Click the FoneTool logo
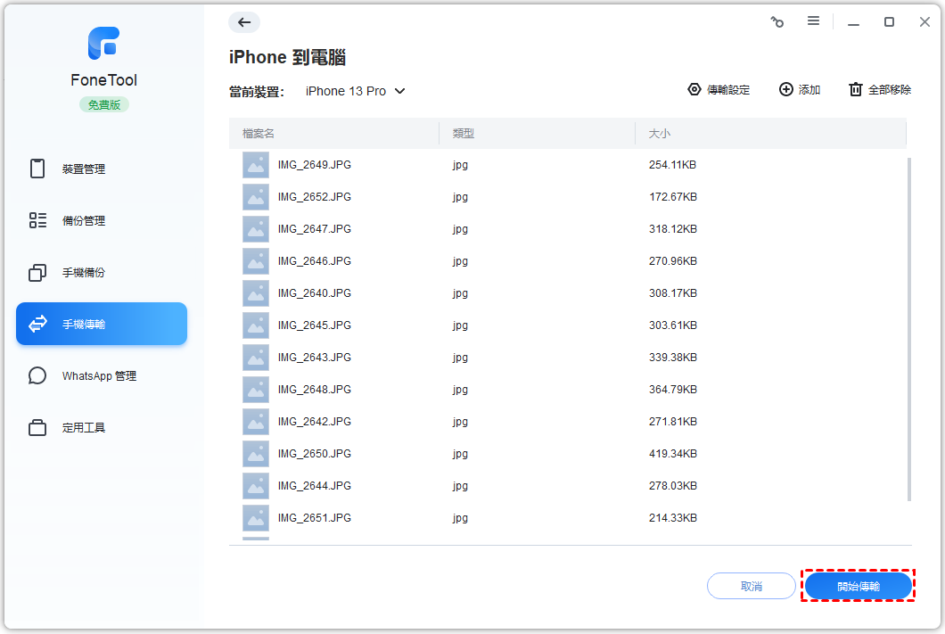The height and width of the screenshot is (634, 945). (103, 44)
